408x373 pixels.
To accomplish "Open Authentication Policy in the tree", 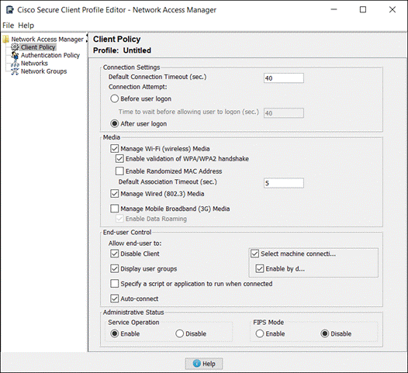I will [50, 55].
